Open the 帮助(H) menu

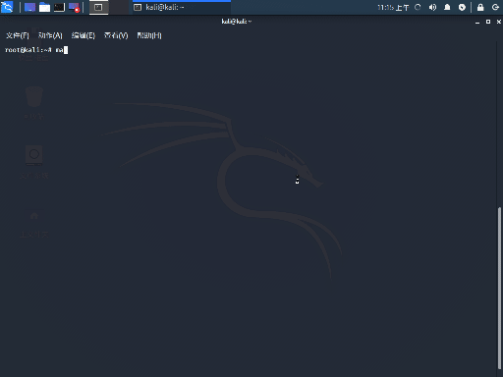149,35
